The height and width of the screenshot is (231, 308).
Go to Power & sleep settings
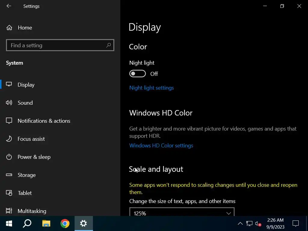(34, 157)
